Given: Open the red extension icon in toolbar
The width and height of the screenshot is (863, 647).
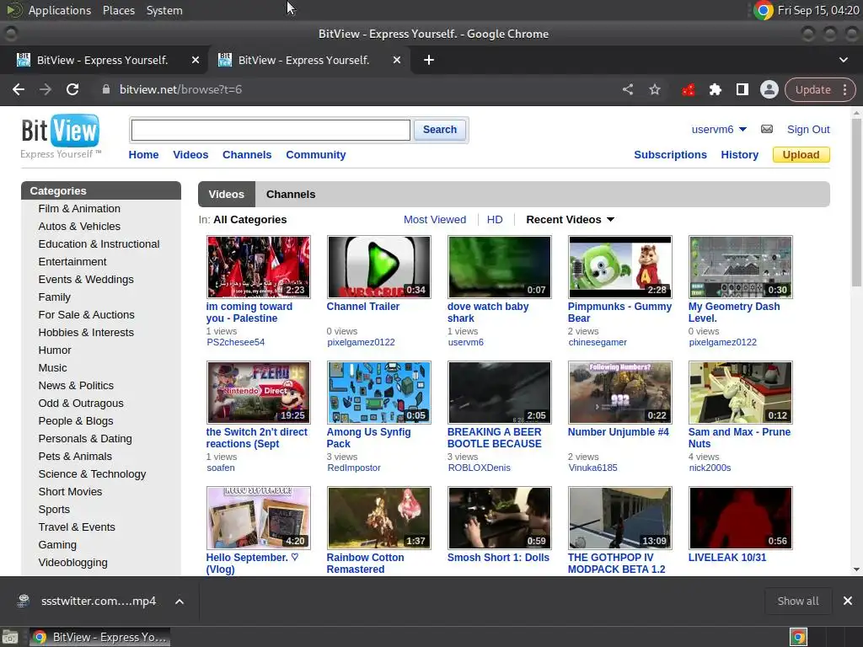Looking at the screenshot, I should pos(688,89).
